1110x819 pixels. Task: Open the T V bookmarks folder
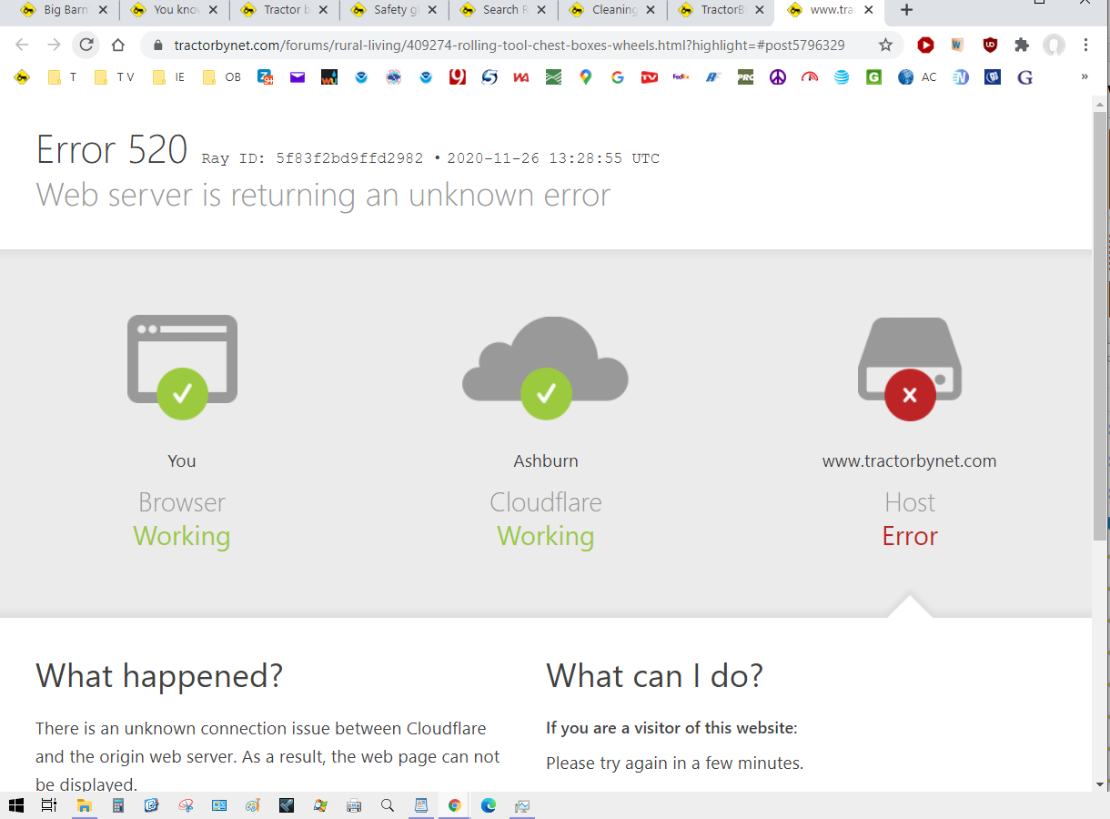[x=115, y=77]
